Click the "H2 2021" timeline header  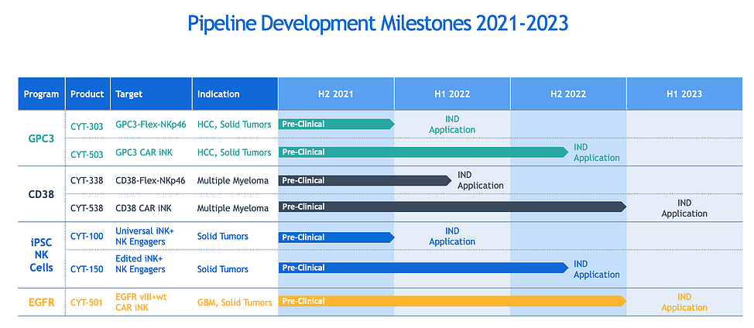click(336, 94)
